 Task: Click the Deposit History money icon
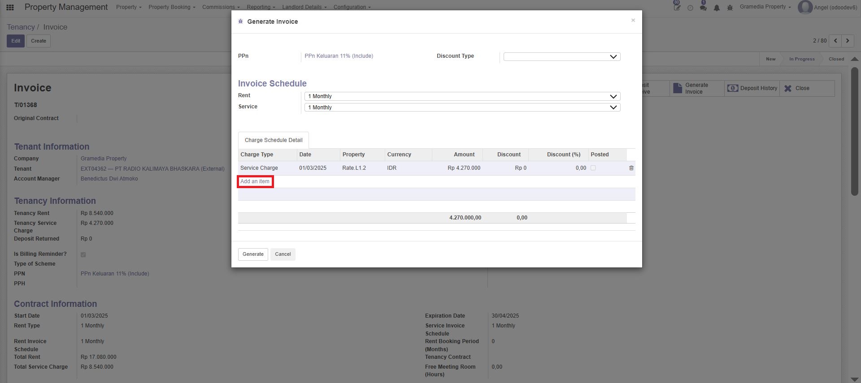pos(732,88)
